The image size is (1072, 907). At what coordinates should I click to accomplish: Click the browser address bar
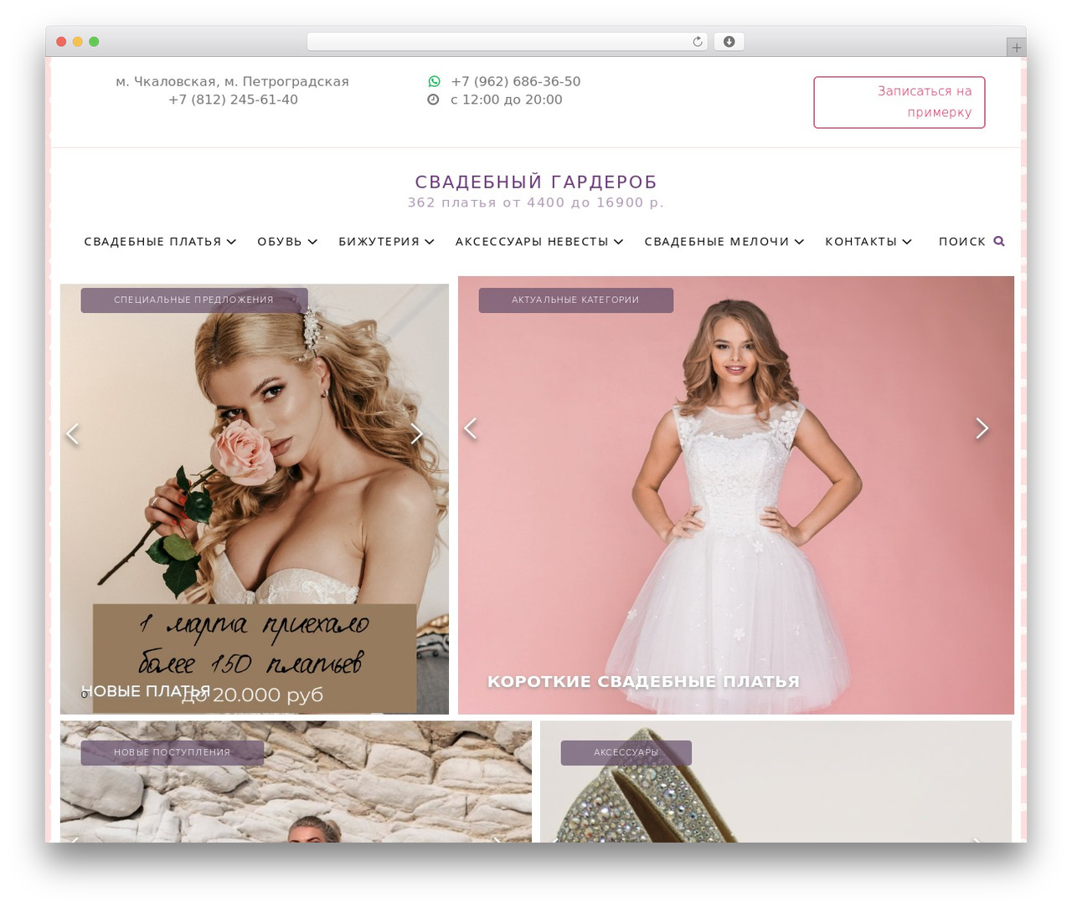point(508,42)
